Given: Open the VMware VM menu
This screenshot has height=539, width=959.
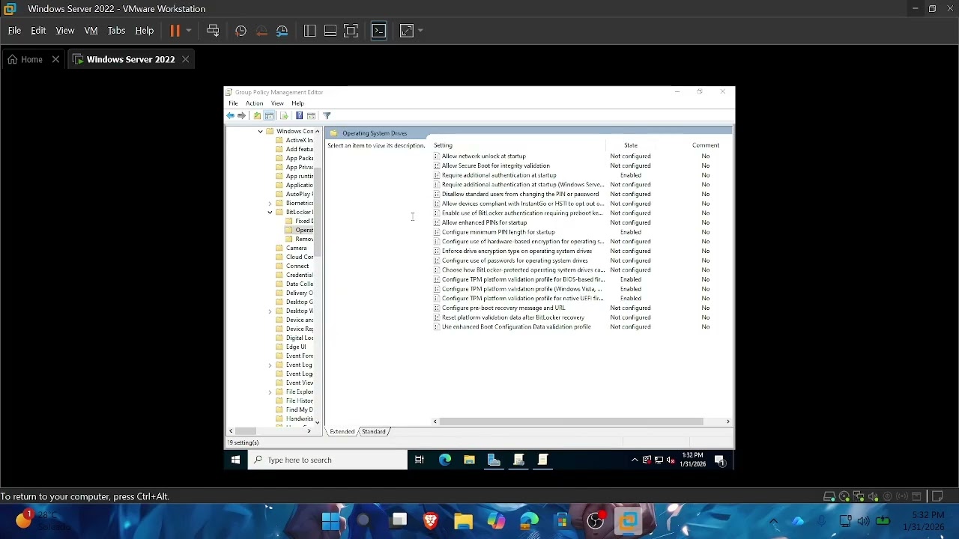Looking at the screenshot, I should [91, 31].
